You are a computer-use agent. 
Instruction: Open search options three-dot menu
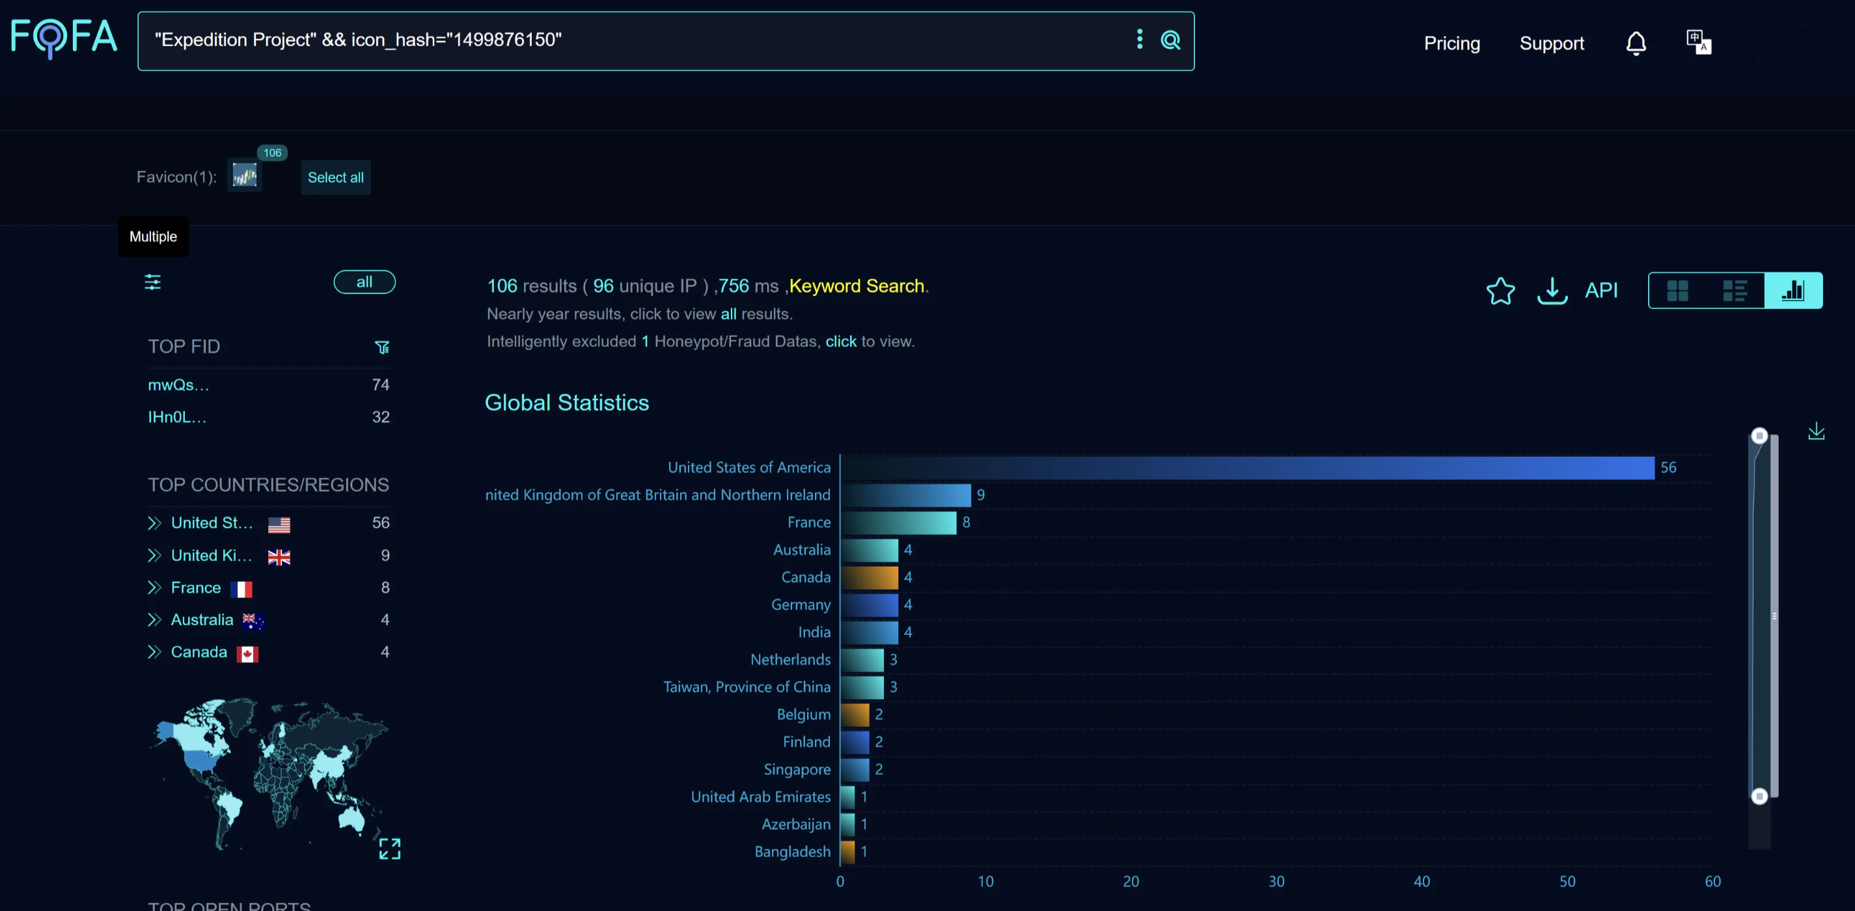point(1139,40)
